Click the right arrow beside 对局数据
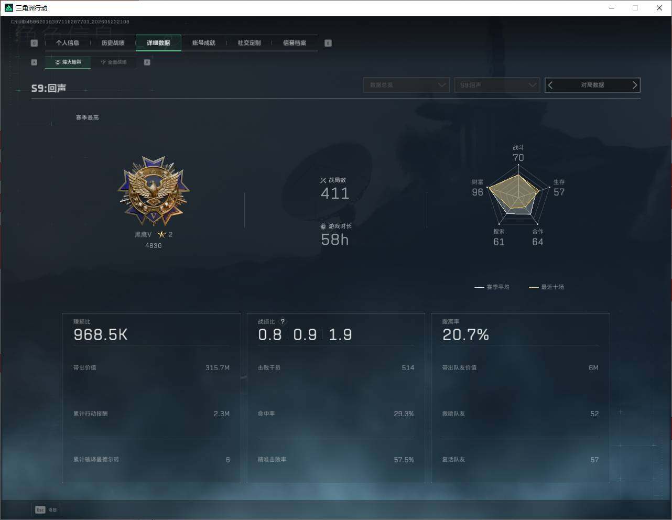 pyautogui.click(x=635, y=85)
